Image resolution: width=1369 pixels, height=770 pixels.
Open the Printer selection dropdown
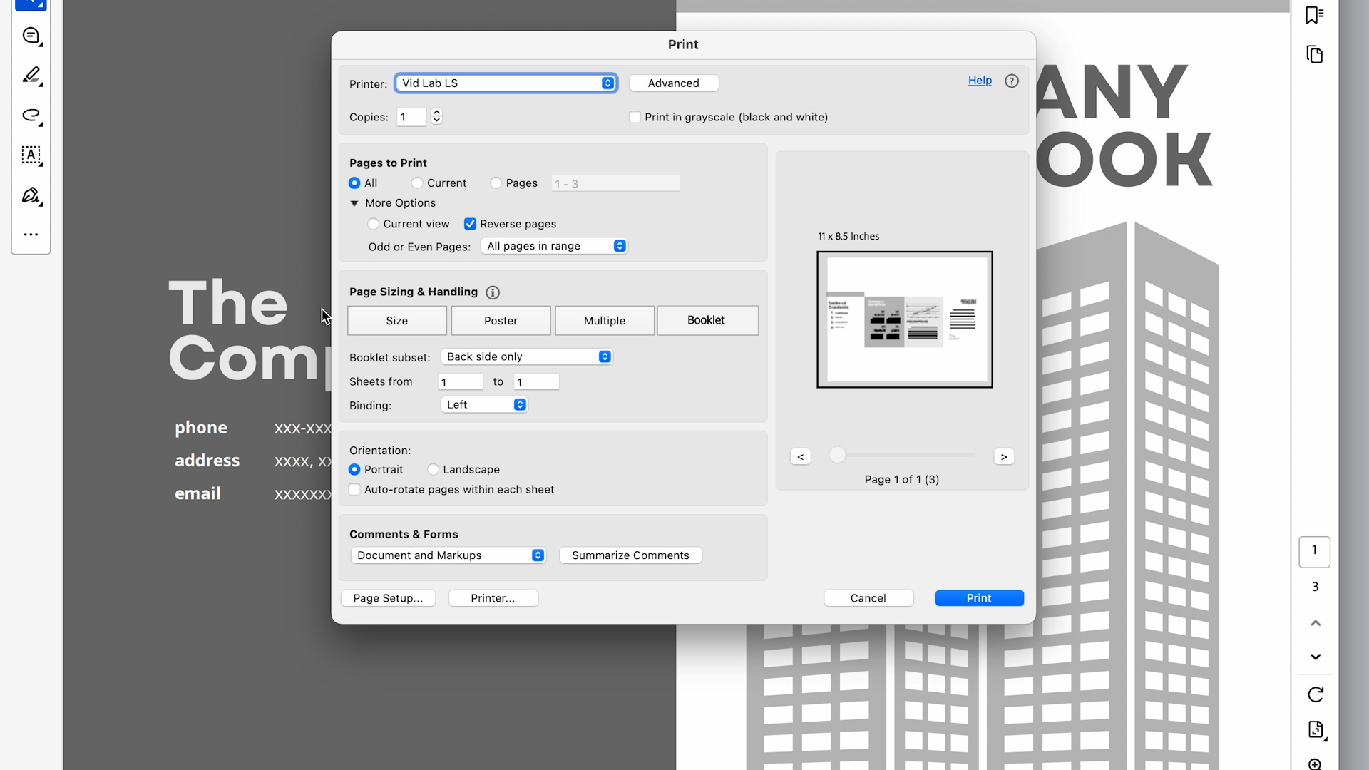coord(506,83)
